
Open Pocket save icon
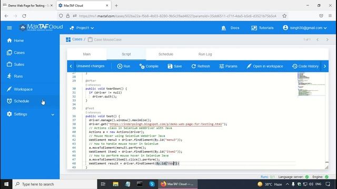coord(321,16)
